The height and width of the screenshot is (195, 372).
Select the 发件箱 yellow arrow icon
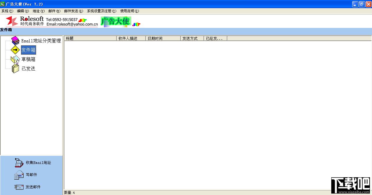tap(15, 50)
